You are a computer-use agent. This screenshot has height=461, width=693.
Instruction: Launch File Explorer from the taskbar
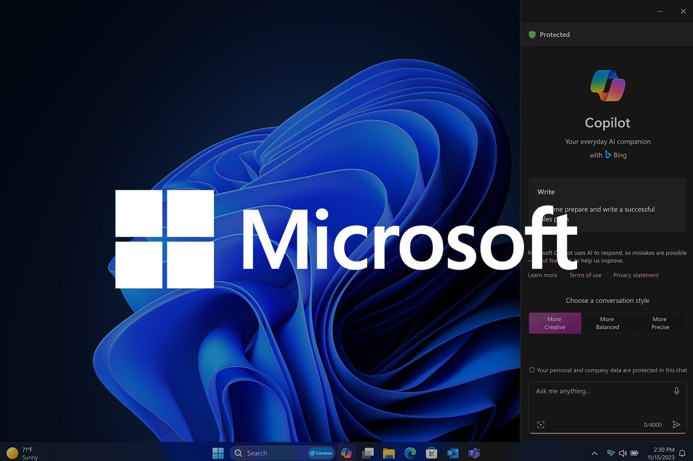(x=389, y=453)
